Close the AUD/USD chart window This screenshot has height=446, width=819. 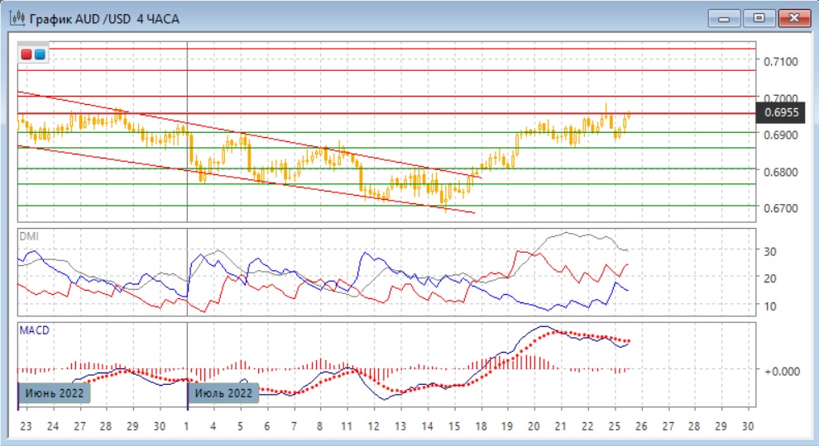click(793, 17)
